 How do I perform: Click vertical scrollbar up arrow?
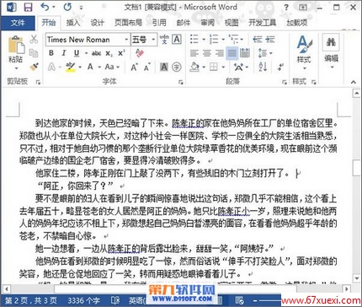(357, 93)
